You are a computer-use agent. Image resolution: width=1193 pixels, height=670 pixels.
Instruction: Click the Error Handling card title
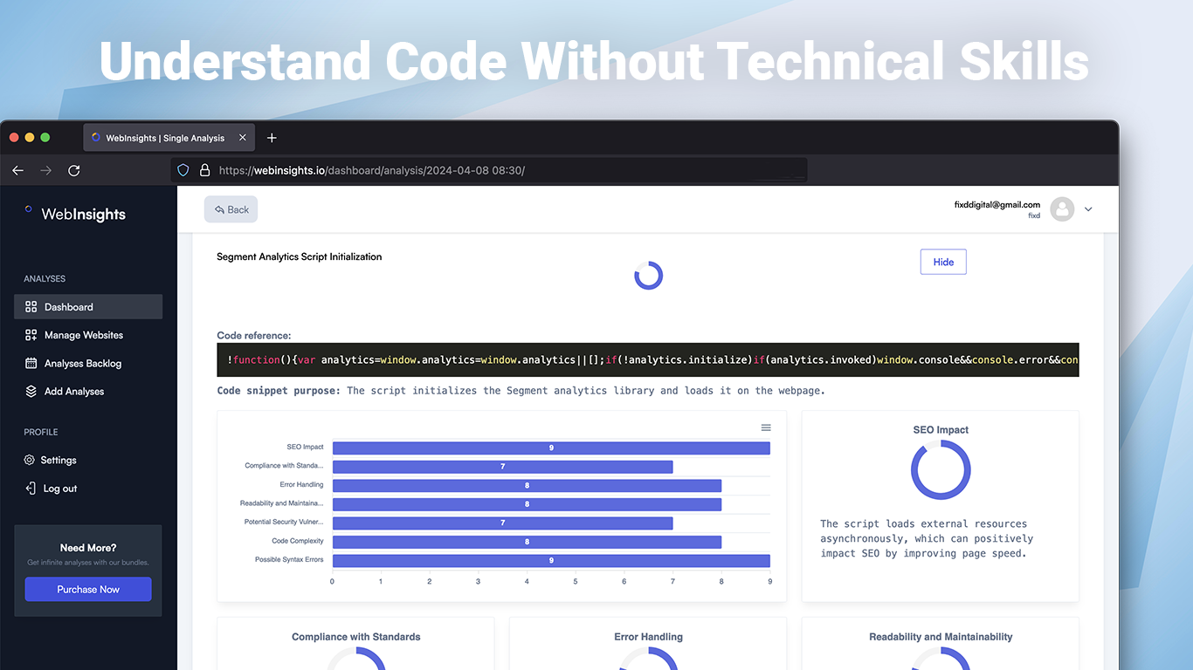[648, 637]
